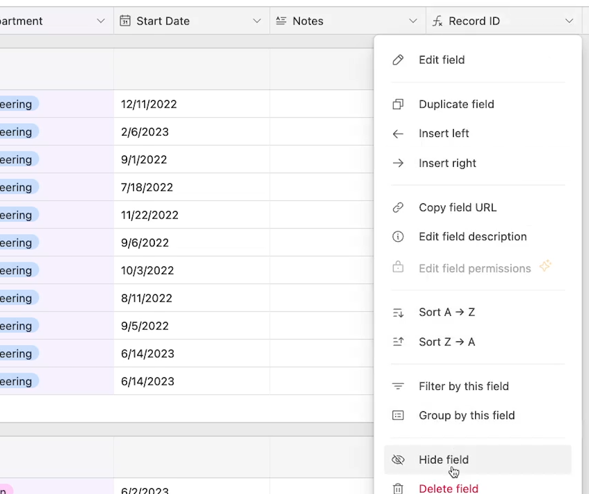Click the filter icon for Filter by this field
This screenshot has height=494, width=589.
[x=398, y=386]
